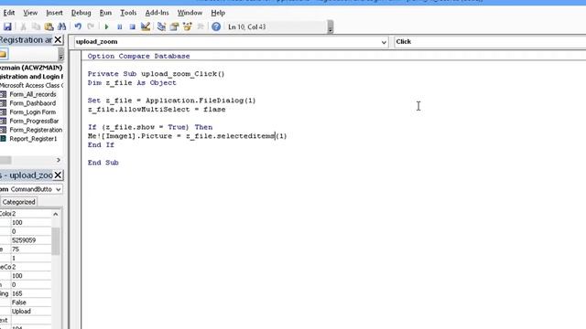
Task: Open the Project Explorer toolbar icon
Action: pyautogui.click(x=161, y=27)
